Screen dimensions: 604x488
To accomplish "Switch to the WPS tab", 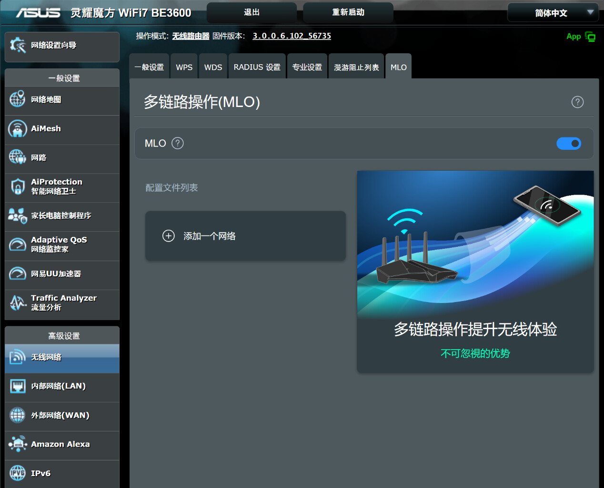I will click(x=184, y=67).
